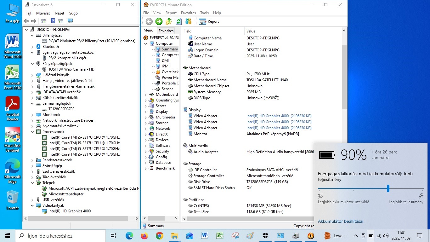Adjust power mode slider handle
This screenshot has width=430, height=242.
[x=388, y=188]
